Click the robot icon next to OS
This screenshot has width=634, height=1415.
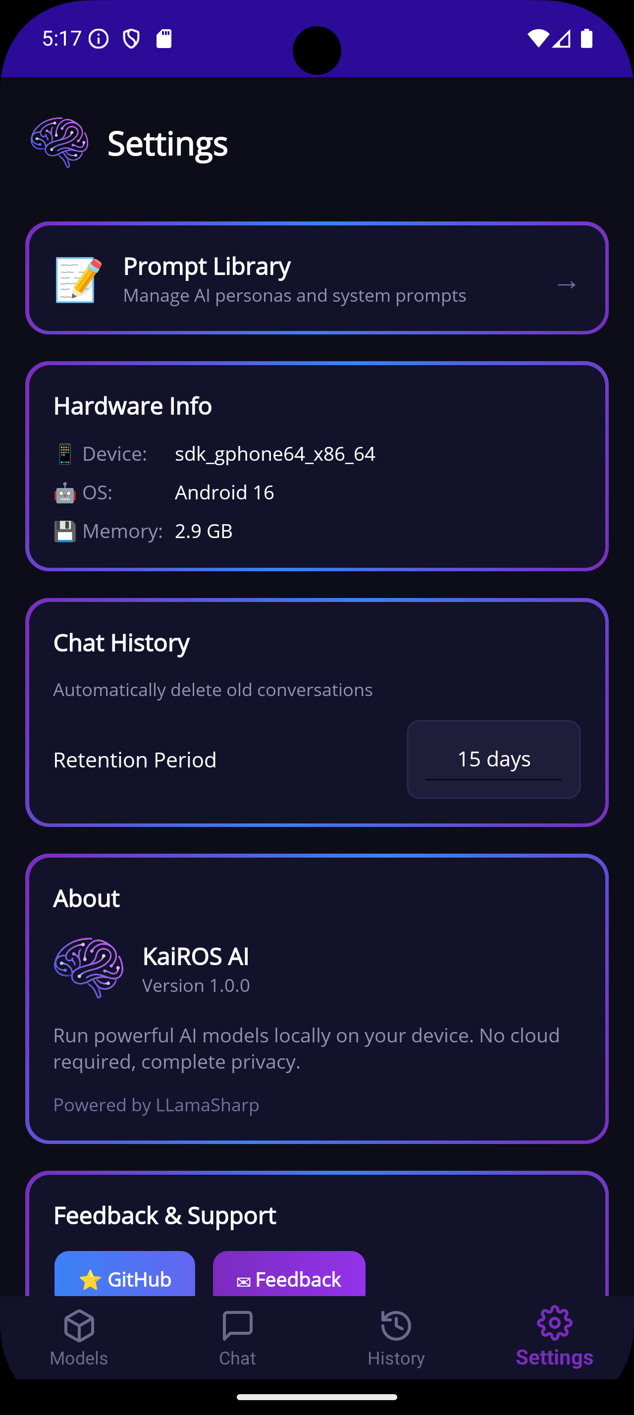tap(64, 492)
